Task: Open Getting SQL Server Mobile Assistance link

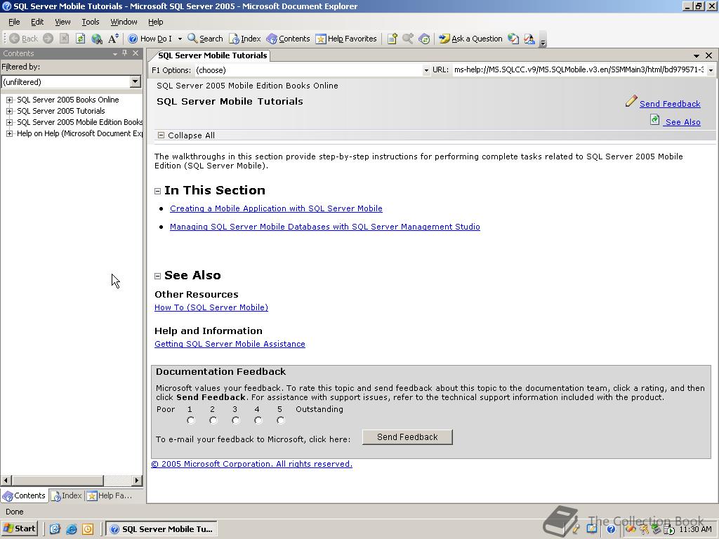Action: [x=230, y=344]
